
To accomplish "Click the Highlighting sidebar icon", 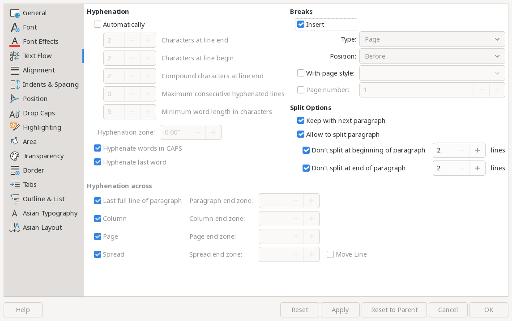I will (15, 127).
